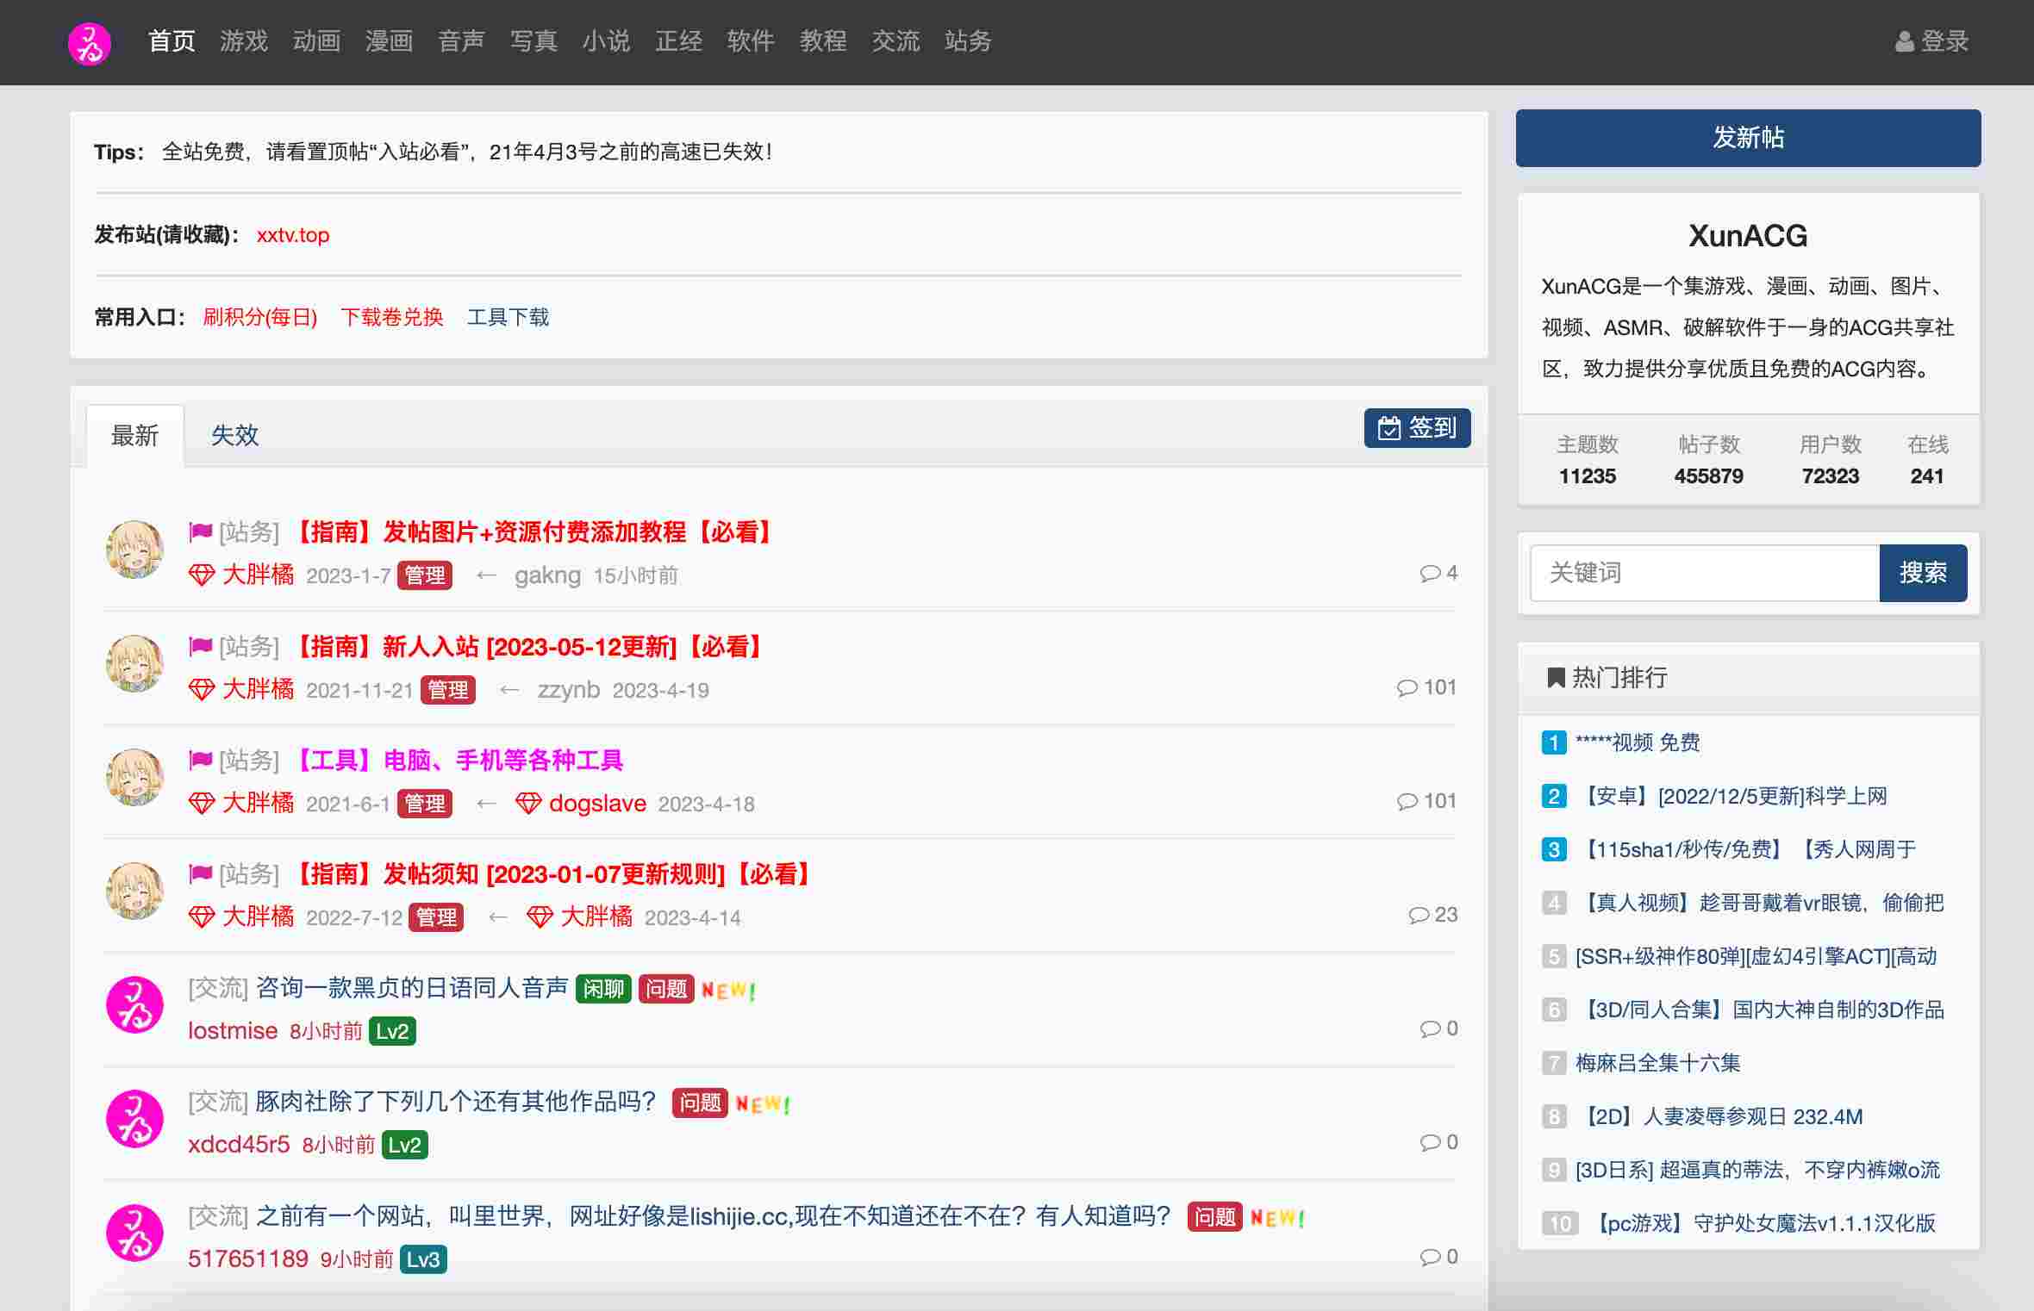2034x1311 pixels.
Task: Click the calendar check-in icon
Action: (x=1388, y=428)
